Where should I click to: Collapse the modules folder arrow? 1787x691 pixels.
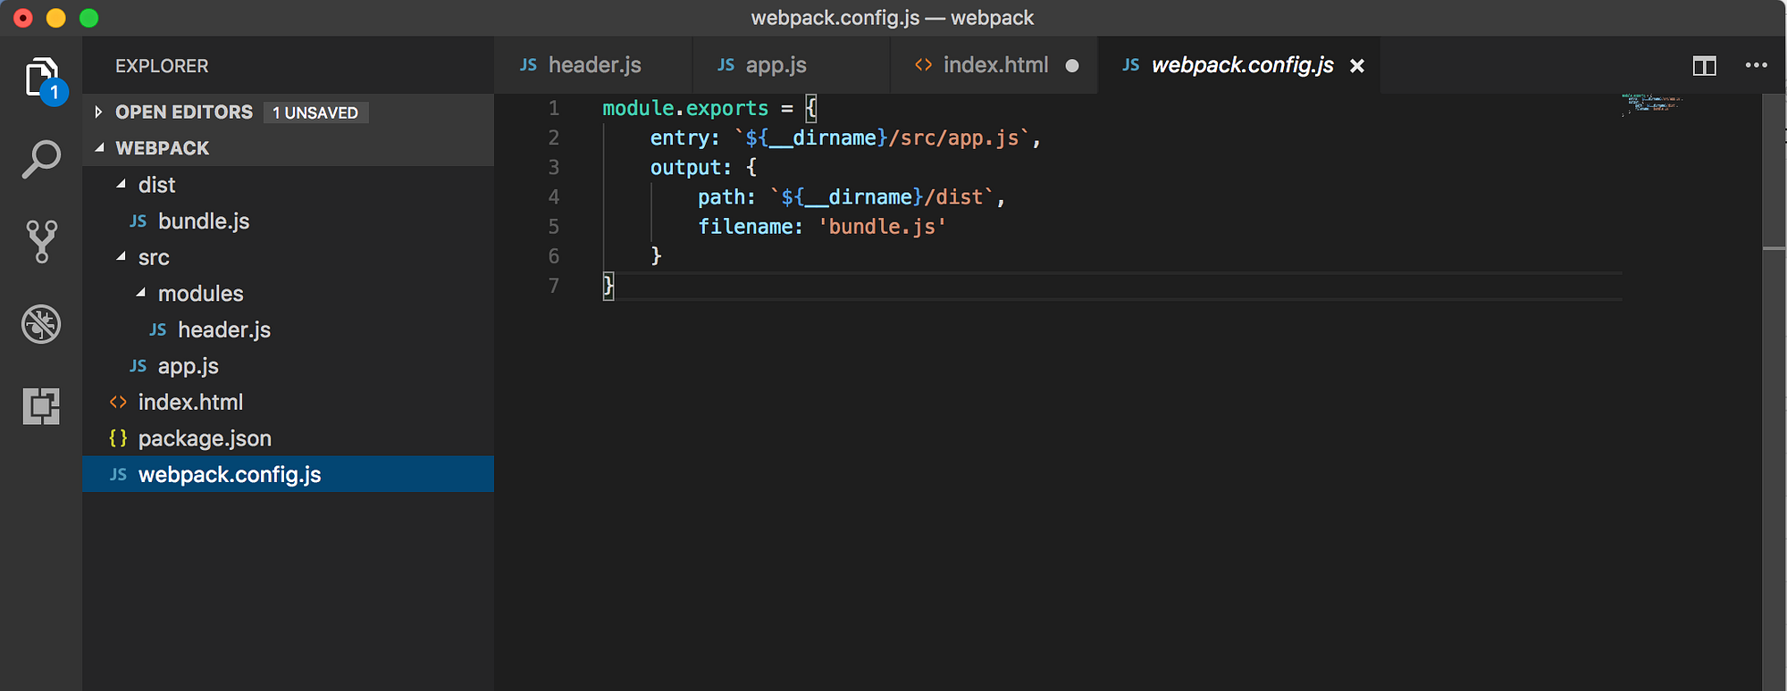pos(140,294)
